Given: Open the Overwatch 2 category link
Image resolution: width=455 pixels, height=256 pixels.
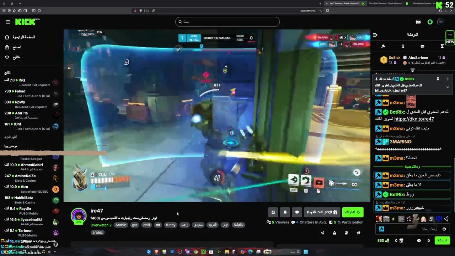Looking at the screenshot, I should 101,225.
